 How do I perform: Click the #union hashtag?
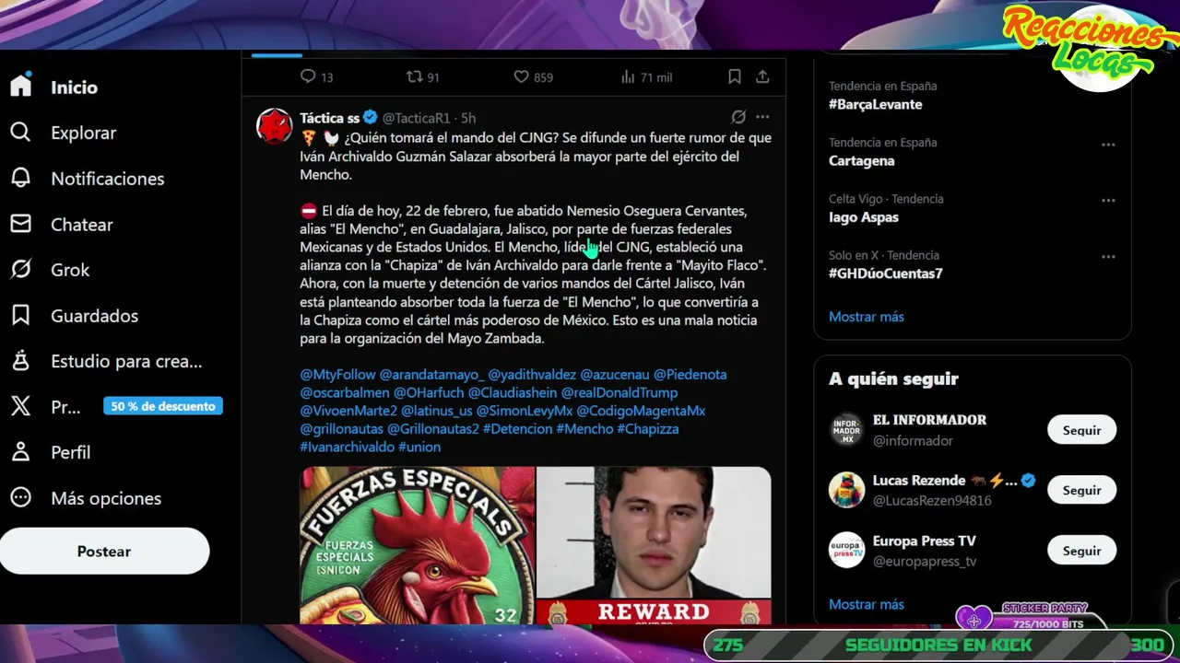pyautogui.click(x=419, y=447)
